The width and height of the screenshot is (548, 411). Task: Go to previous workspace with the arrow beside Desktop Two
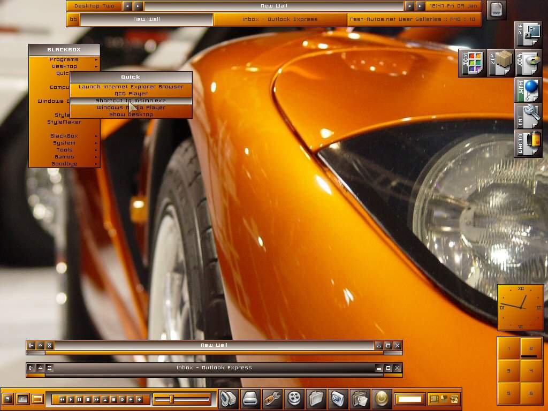[127, 6]
